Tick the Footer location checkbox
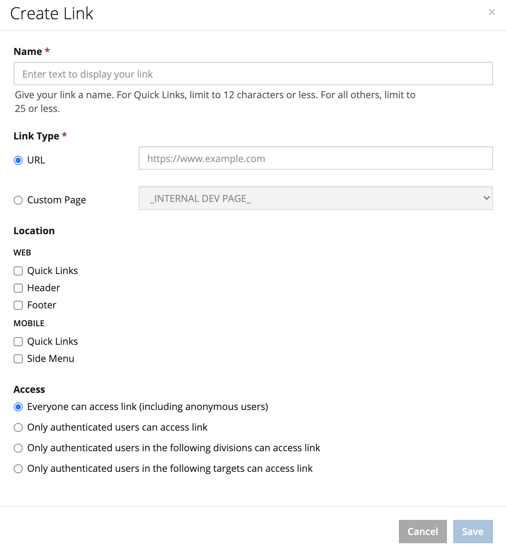 click(x=18, y=305)
